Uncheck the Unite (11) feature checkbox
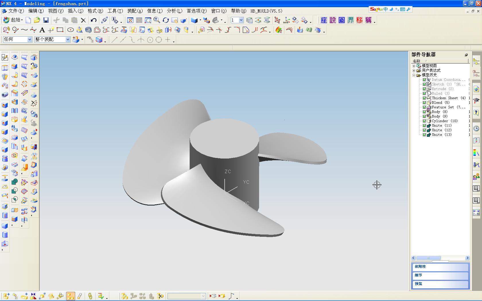482x301 pixels. coord(424,126)
